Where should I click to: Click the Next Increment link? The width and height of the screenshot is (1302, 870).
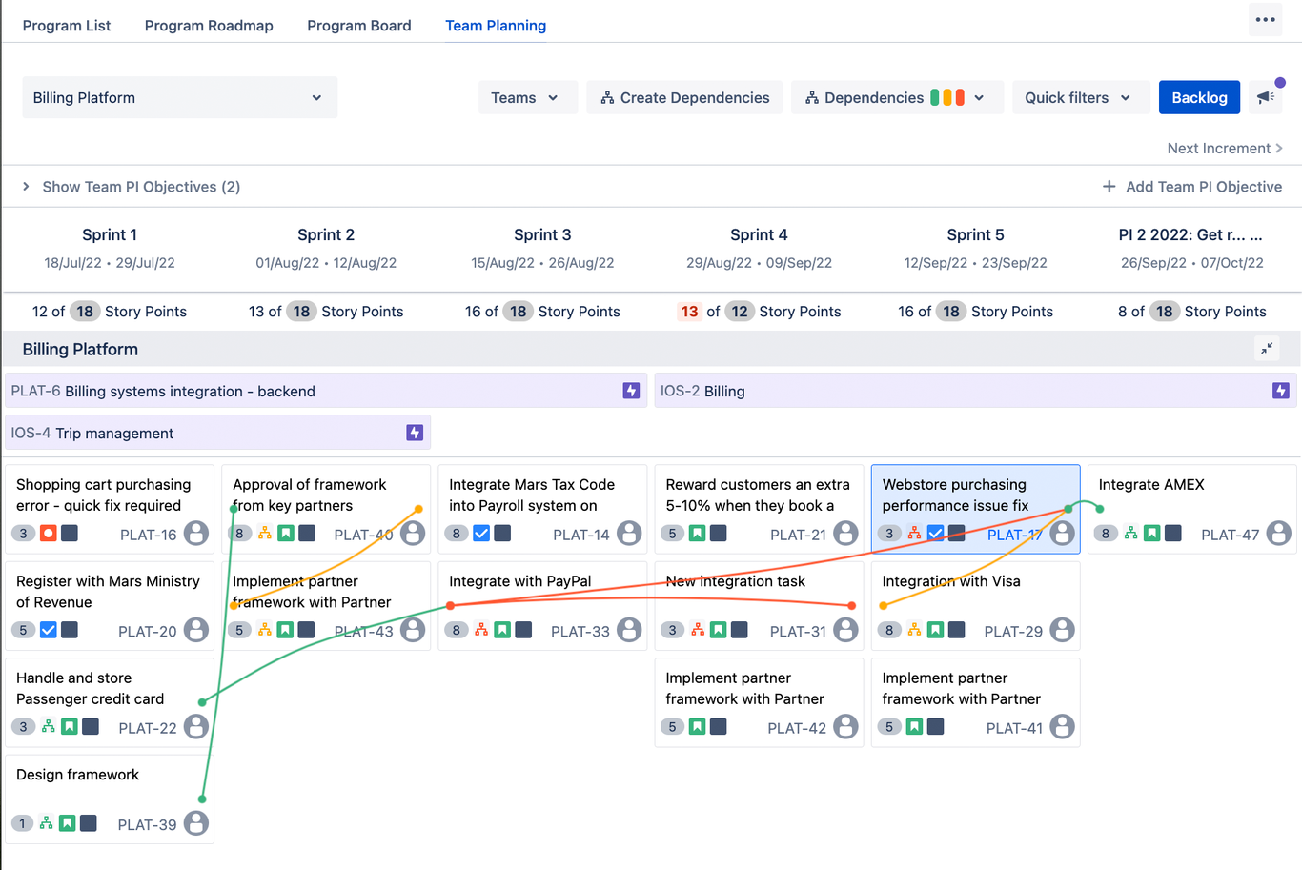point(1218,148)
